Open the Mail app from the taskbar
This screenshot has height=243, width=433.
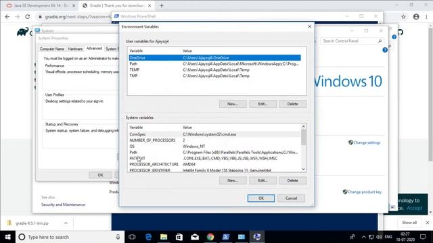click(x=195, y=237)
